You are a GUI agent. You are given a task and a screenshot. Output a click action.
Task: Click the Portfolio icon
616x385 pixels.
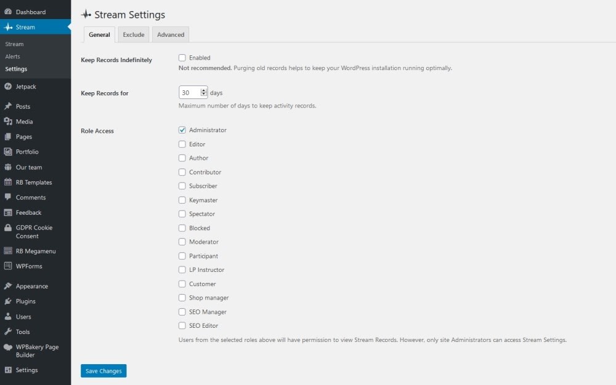click(x=8, y=152)
